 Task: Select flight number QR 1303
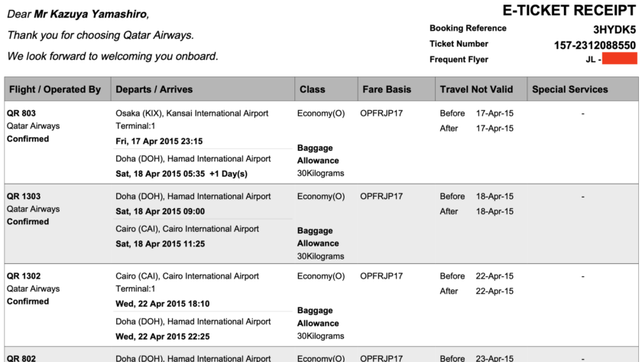[x=24, y=196]
